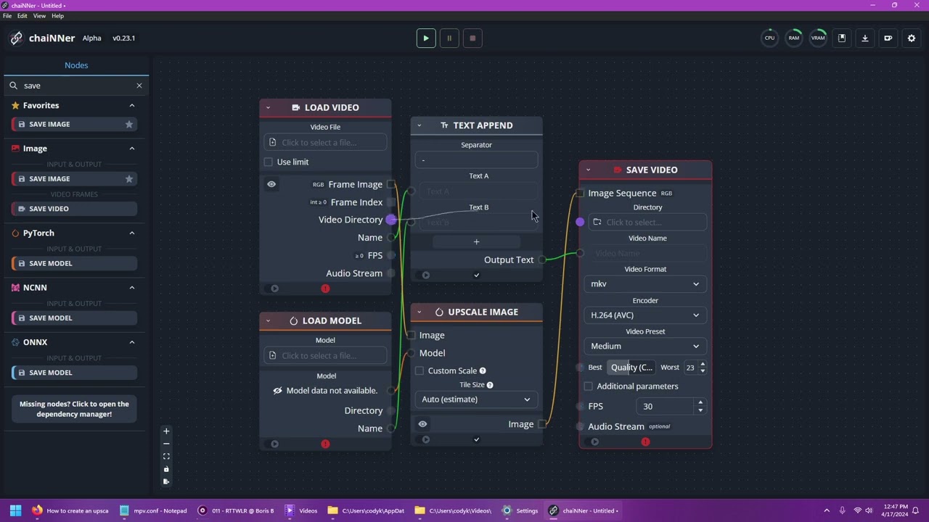Viewport: 929px width, 522px height.
Task: Open the Help menu
Action: pos(57,16)
